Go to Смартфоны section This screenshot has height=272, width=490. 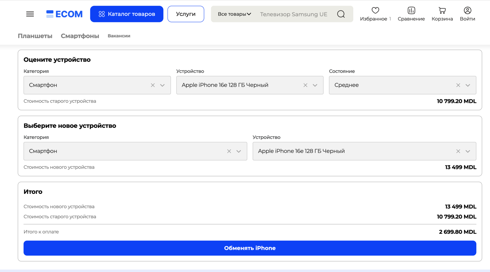click(80, 36)
